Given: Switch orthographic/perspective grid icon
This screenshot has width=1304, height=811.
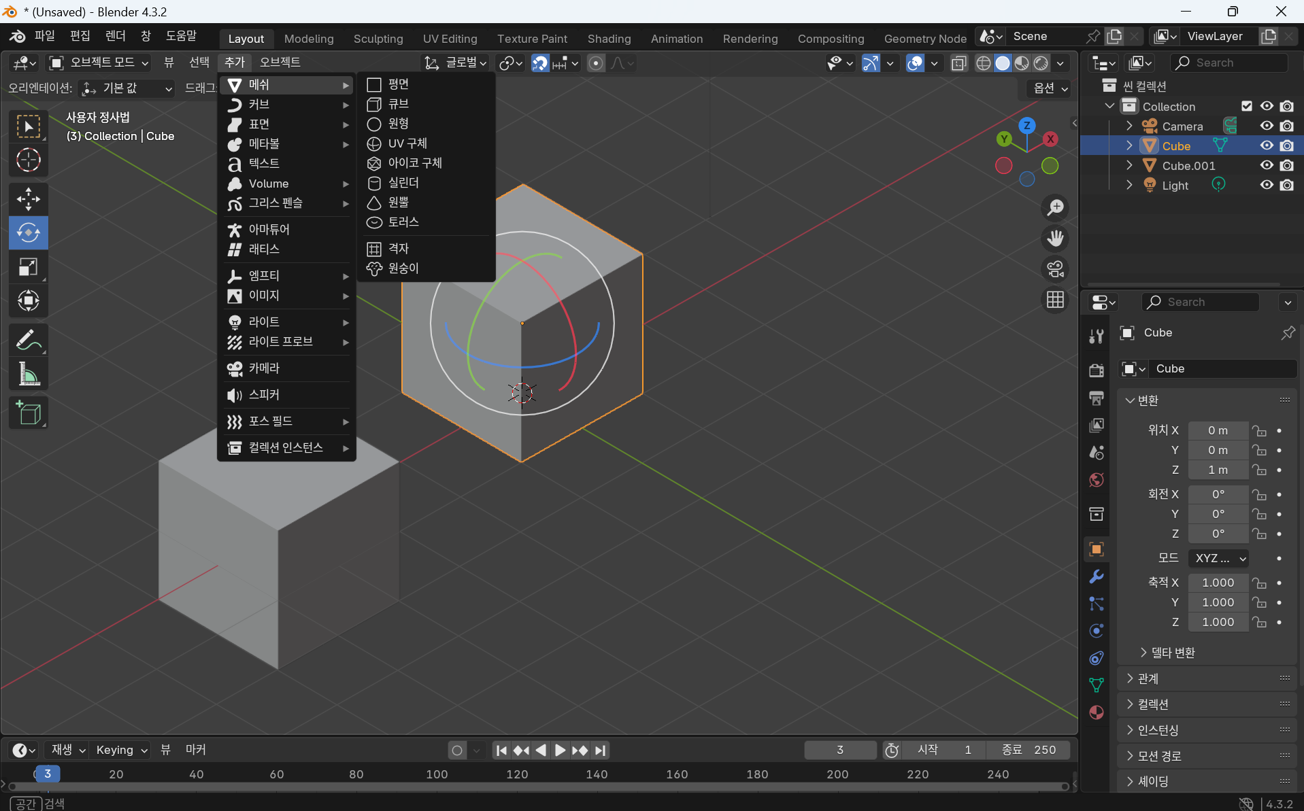Looking at the screenshot, I should 1055,300.
